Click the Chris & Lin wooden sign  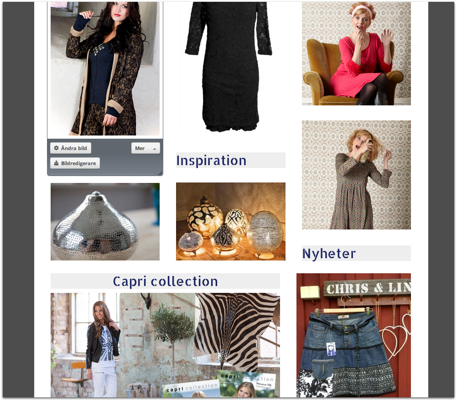coord(367,288)
